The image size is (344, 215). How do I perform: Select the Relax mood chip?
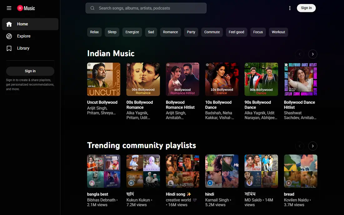tap(94, 32)
